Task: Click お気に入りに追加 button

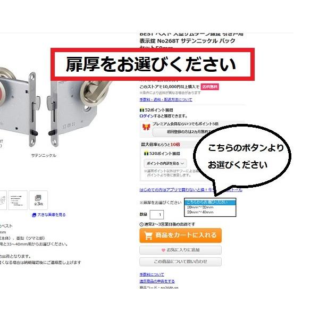Action: pos(180,250)
